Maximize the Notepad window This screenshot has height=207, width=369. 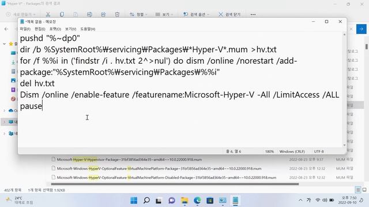click(326, 22)
